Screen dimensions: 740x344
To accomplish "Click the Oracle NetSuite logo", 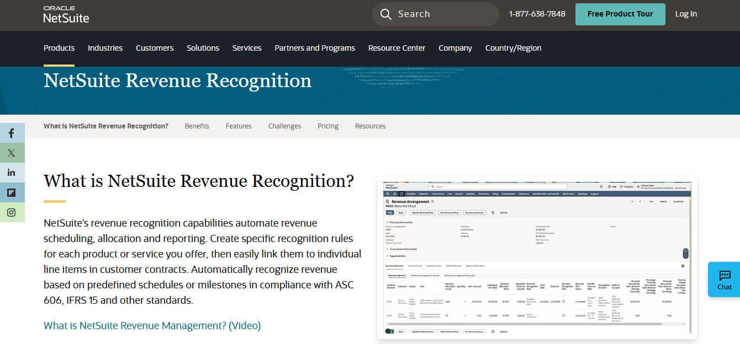I will [x=65, y=14].
